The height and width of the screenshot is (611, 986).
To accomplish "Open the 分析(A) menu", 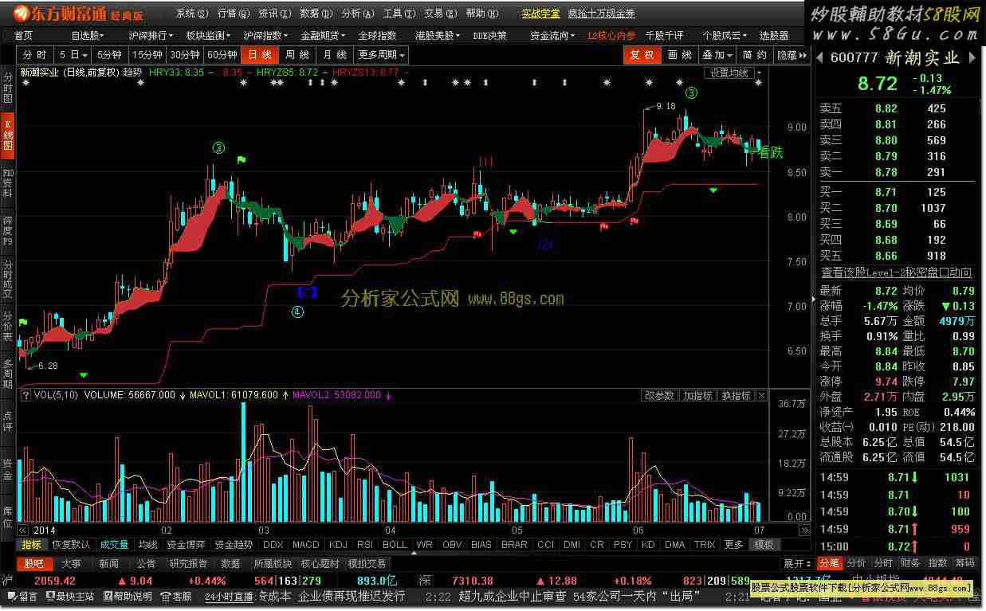I will [357, 14].
